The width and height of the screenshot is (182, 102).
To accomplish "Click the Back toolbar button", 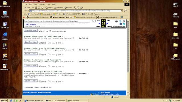I will [x=27, y=8].
